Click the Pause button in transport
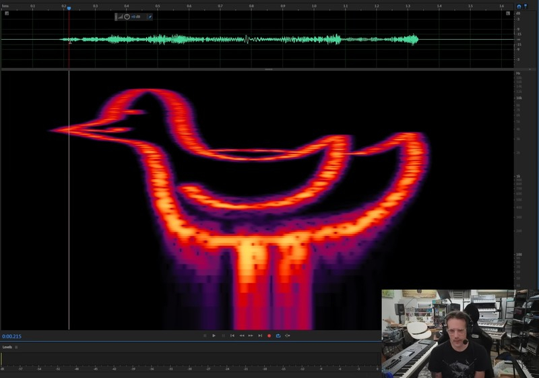Viewport: 539px width, 378px height. click(x=223, y=336)
